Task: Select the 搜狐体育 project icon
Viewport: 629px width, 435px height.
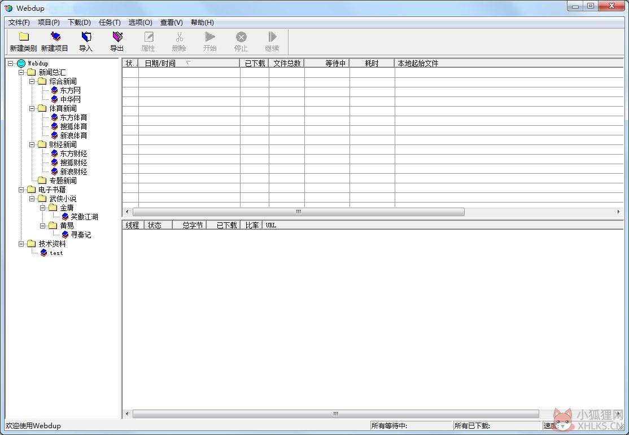Action: tap(55, 126)
